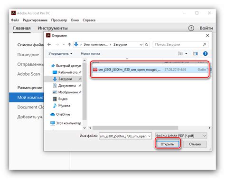Click Новая папка button

click(x=90, y=54)
